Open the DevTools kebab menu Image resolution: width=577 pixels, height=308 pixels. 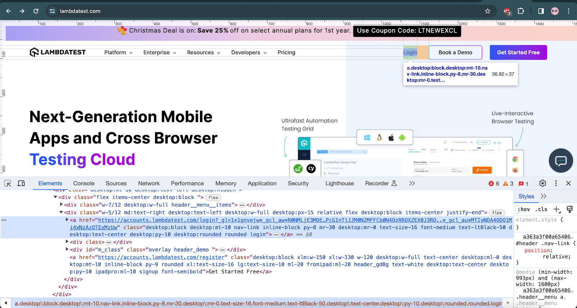click(556, 183)
